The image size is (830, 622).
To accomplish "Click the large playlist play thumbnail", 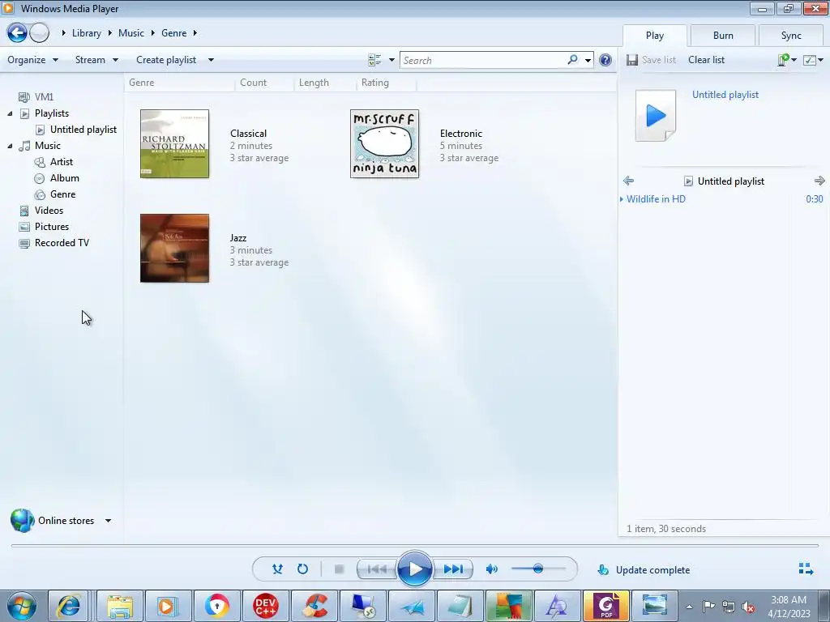I will tap(656, 115).
